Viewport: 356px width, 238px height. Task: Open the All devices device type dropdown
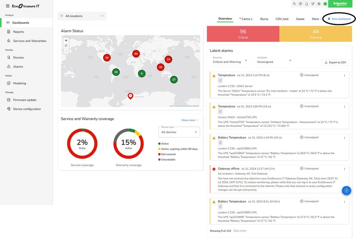(179, 132)
